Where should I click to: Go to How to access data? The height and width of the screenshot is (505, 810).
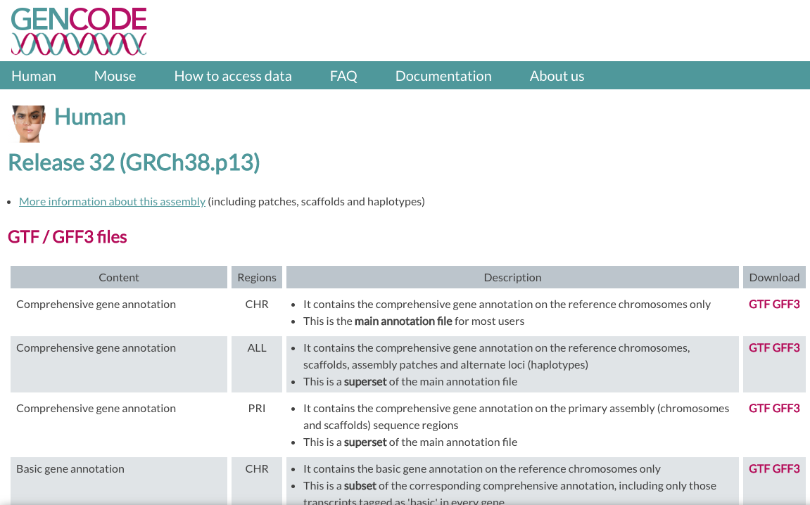click(233, 76)
